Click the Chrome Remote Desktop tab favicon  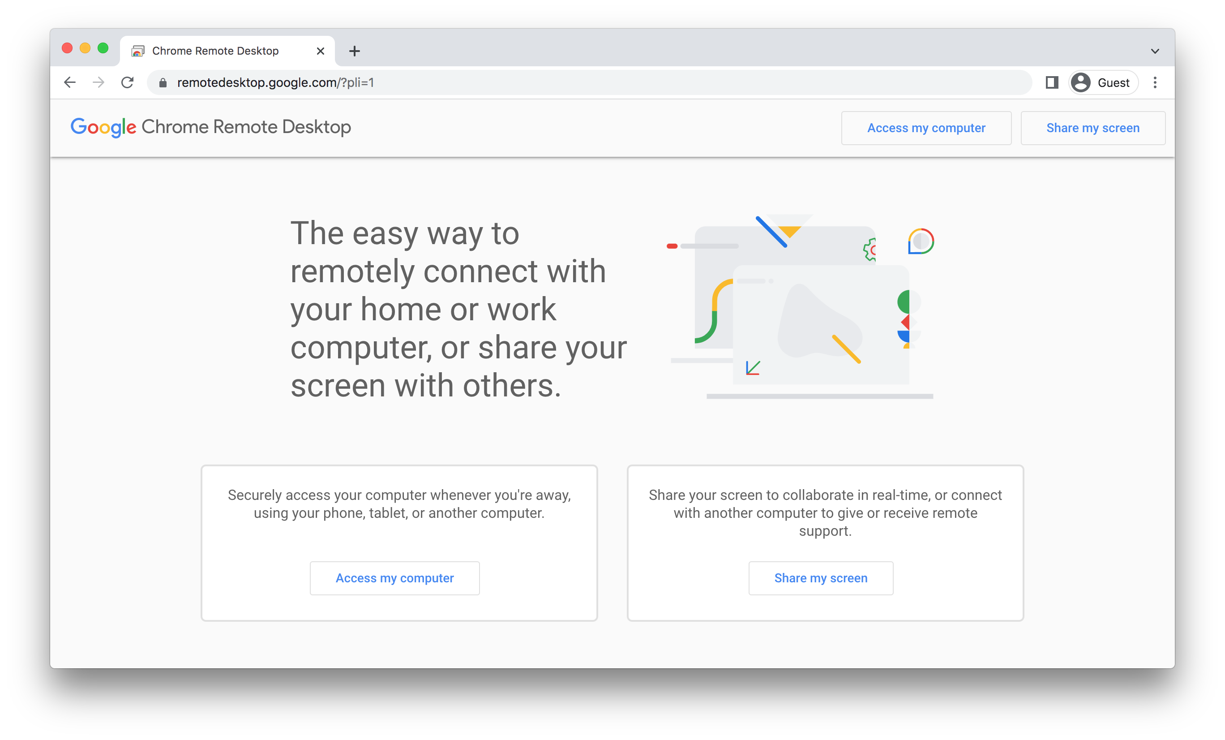[x=138, y=51]
